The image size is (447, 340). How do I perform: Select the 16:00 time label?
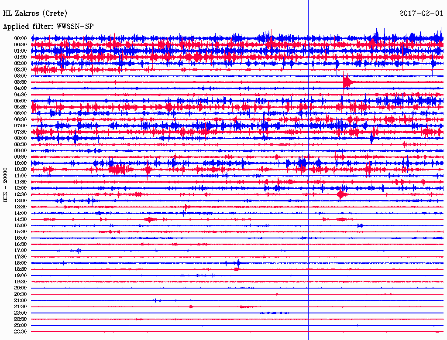(x=21, y=238)
